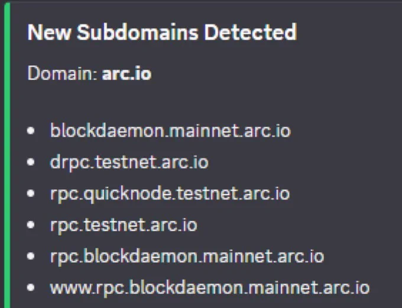
Task: Click bullet before www.rpc.blockdaemon.mainnet.arc.io
Action: tap(31, 287)
